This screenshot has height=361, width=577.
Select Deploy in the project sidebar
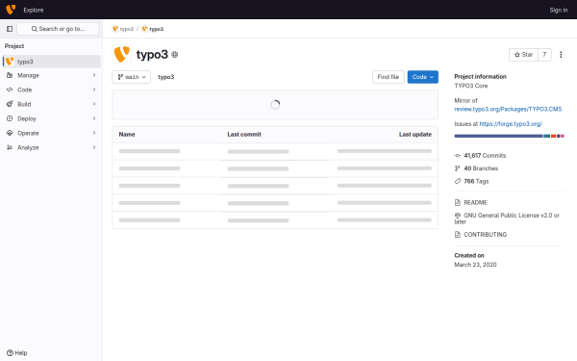[x=51, y=118]
